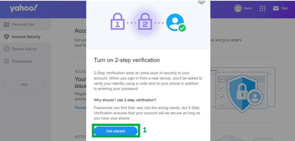Click the Preferences list icon
The height and width of the screenshot is (141, 295).
7,61
